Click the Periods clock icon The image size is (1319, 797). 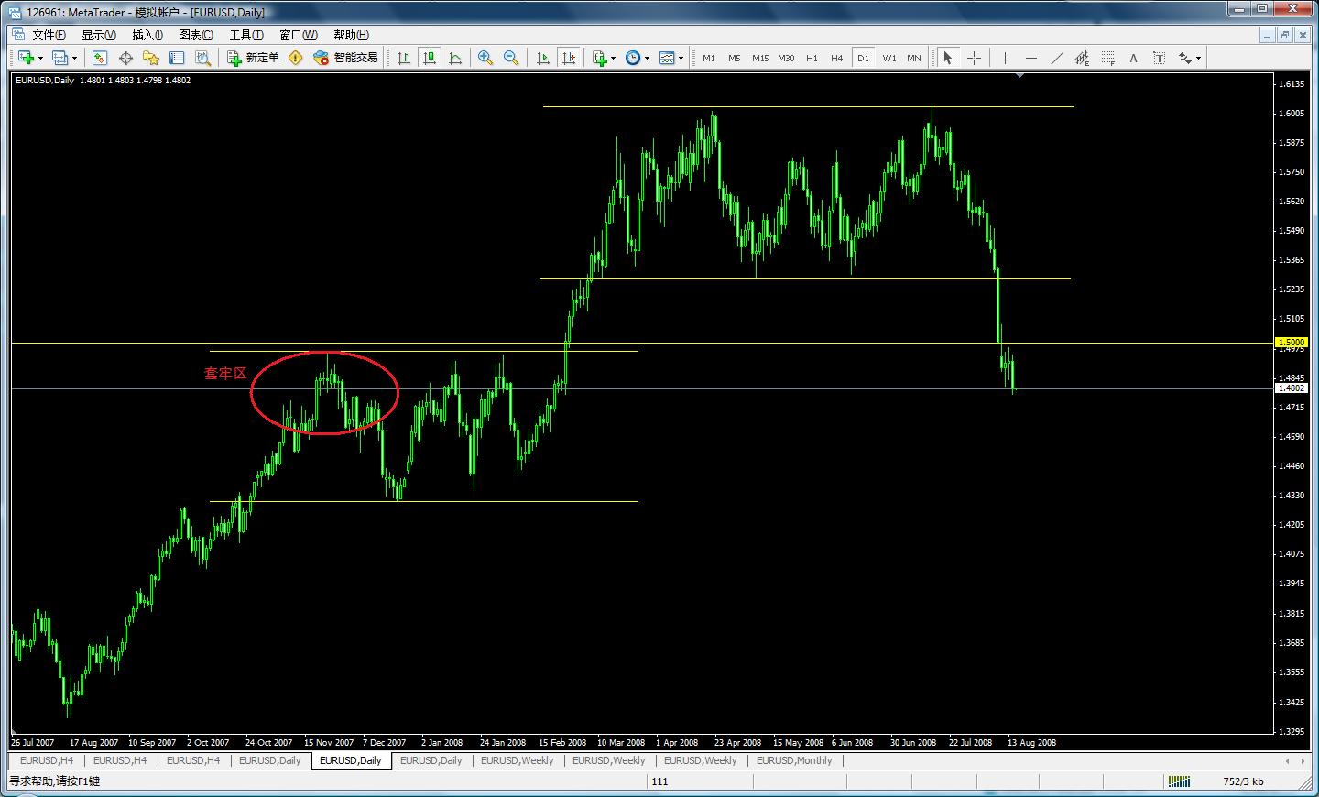pyautogui.click(x=633, y=58)
